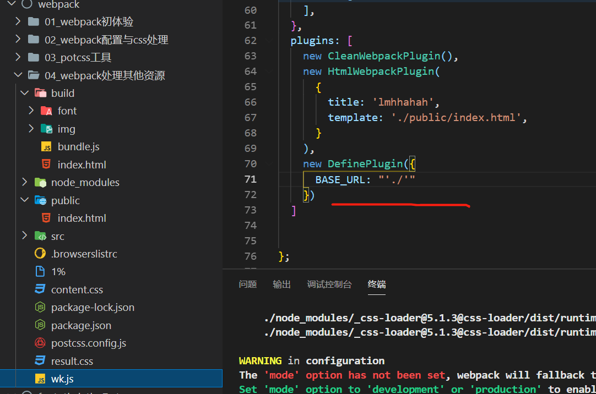This screenshot has height=394, width=596.
Task: Click DefinePlugin on line 70
Action: 365,163
